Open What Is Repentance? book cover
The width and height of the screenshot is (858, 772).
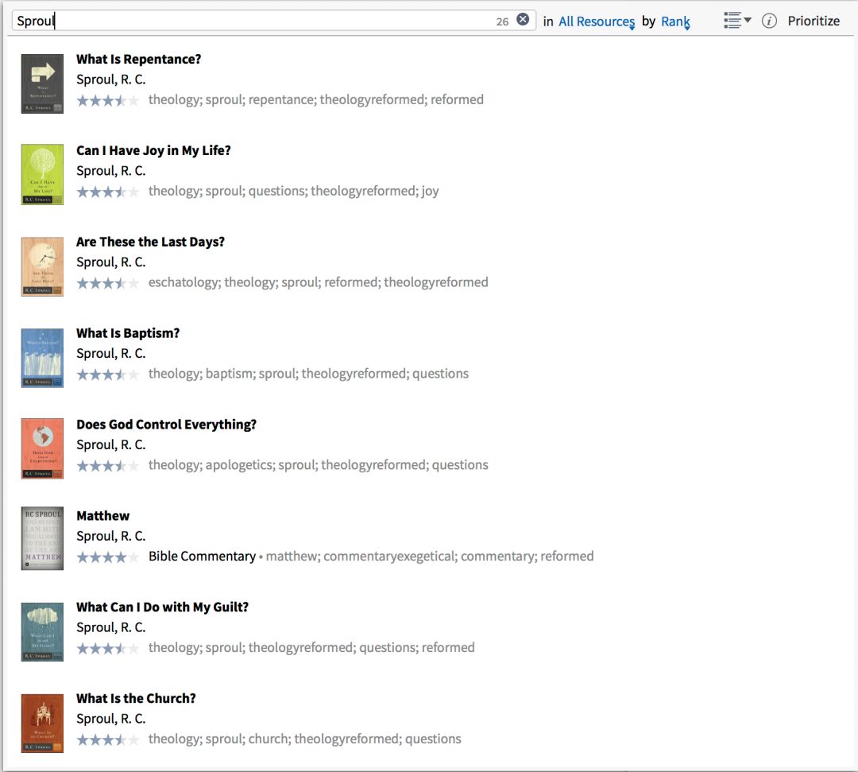(x=42, y=83)
